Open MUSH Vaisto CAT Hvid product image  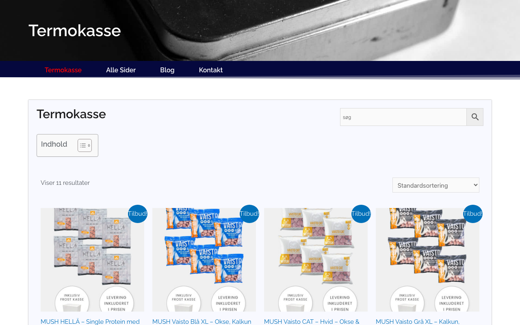(x=316, y=260)
